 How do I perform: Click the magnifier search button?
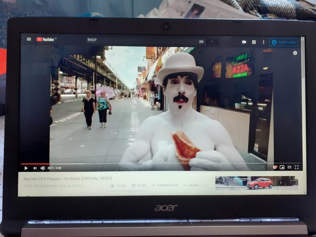(212, 41)
